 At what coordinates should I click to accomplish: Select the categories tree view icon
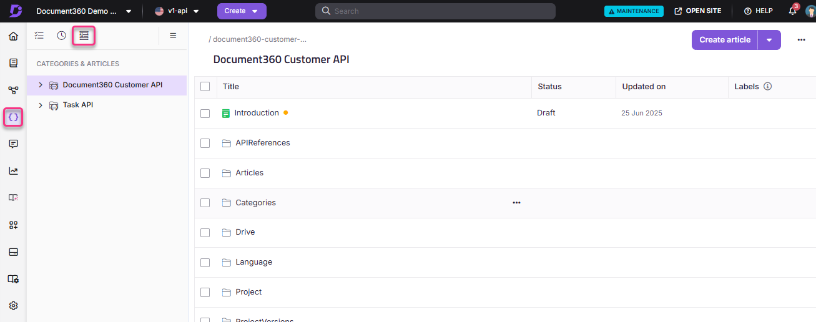(84, 36)
